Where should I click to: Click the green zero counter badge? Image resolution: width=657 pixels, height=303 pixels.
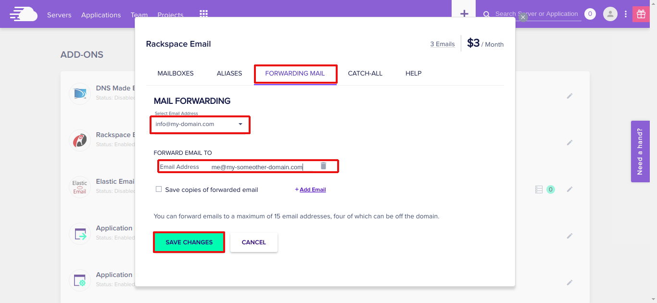coord(551,189)
